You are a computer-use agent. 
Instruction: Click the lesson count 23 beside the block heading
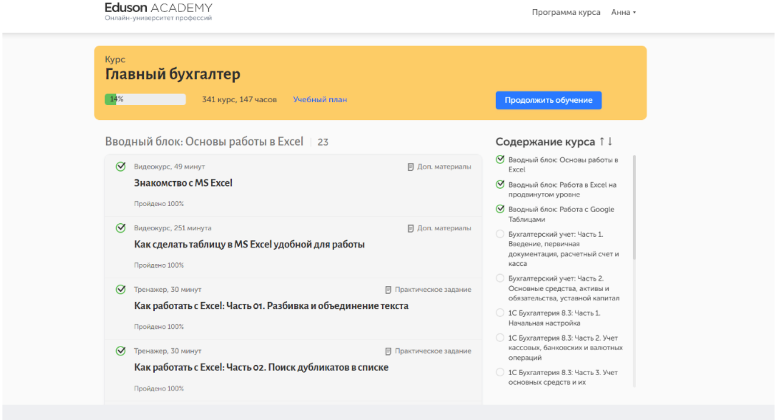[x=323, y=142]
